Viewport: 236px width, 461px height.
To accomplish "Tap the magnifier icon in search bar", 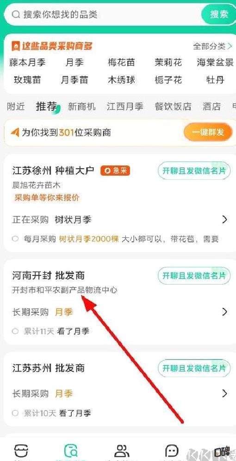I will point(16,14).
